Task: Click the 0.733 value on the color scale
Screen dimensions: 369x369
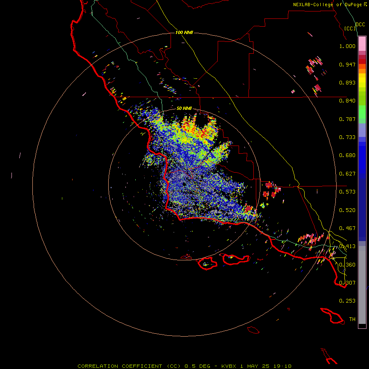Action: click(347, 137)
